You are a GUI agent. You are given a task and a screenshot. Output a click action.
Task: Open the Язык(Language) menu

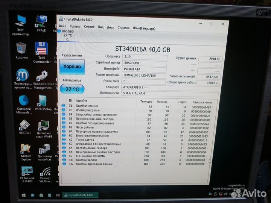(x=144, y=28)
